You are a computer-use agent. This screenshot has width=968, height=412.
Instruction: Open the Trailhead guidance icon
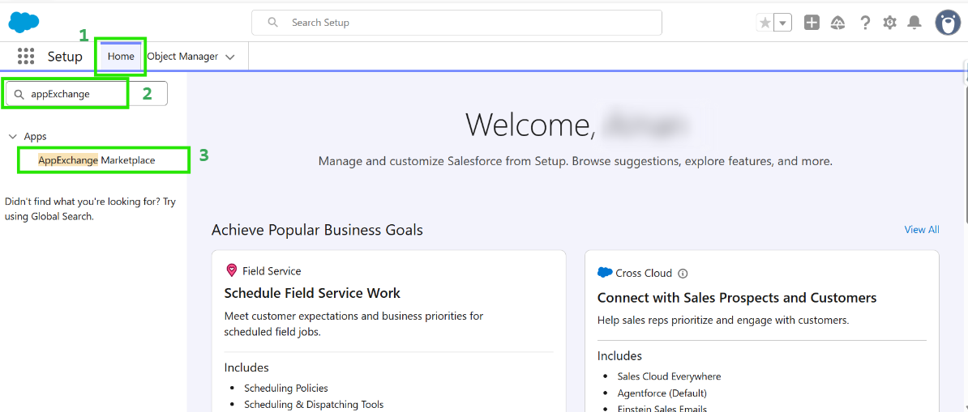[838, 23]
